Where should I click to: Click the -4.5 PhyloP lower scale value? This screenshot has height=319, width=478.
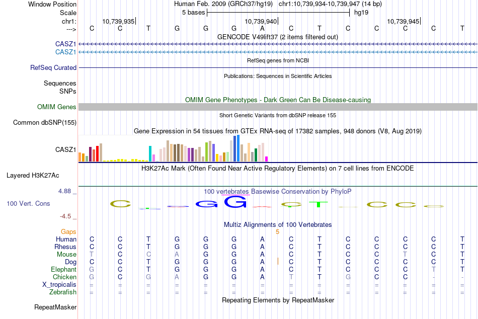(x=65, y=216)
